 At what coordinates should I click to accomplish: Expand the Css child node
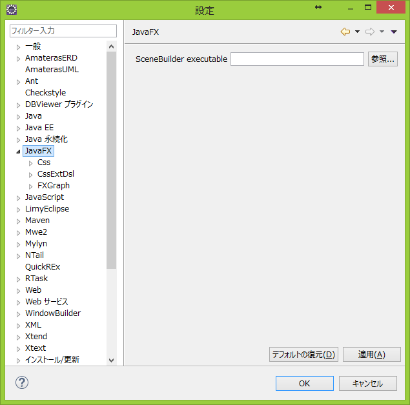coord(30,163)
